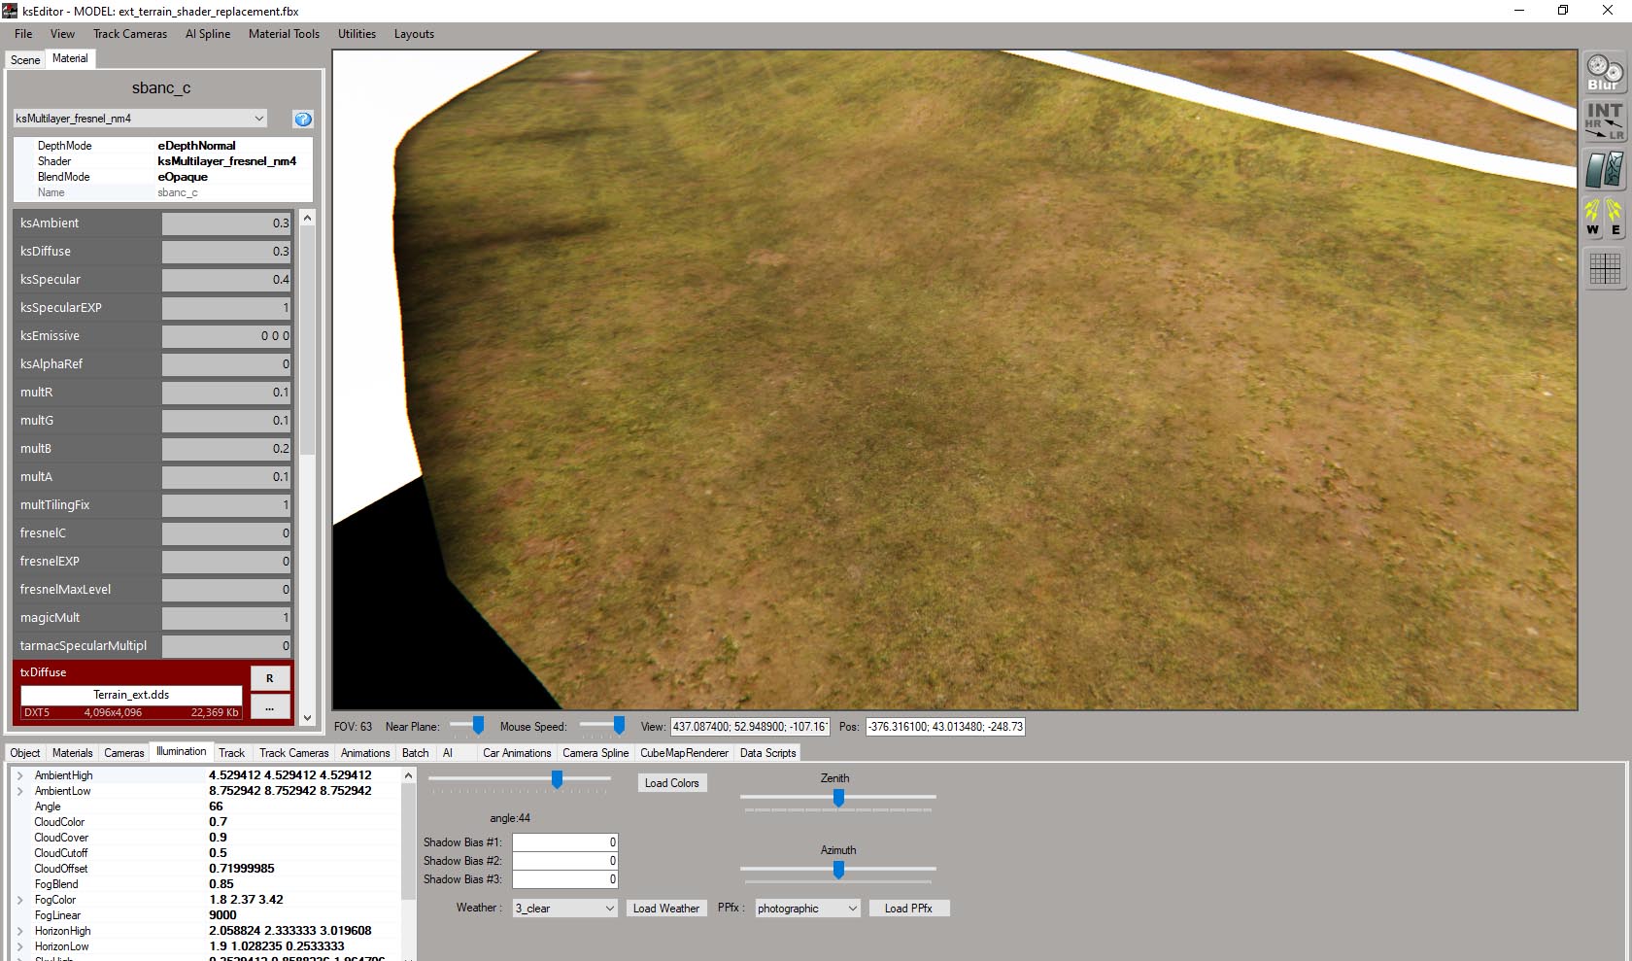Click the ksSpecular value field

click(227, 280)
